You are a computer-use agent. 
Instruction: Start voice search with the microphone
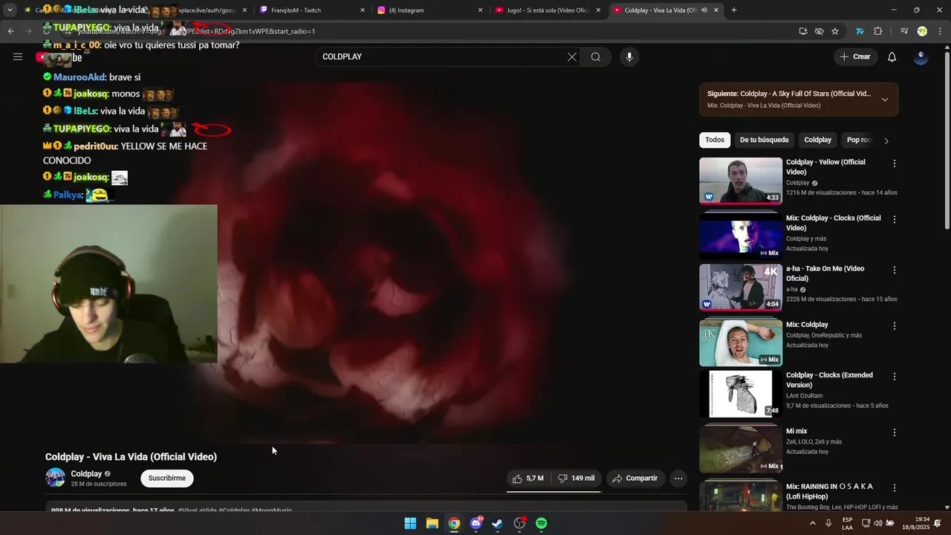(x=629, y=57)
